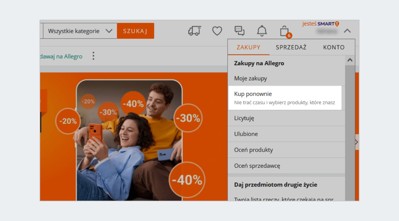This screenshot has height=221, width=399.
Task: Click the Daj przedmiotom drugie życie heading
Action: click(276, 185)
